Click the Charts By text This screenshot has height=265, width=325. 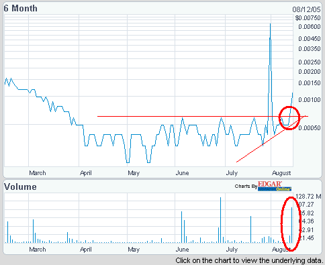[x=246, y=187]
